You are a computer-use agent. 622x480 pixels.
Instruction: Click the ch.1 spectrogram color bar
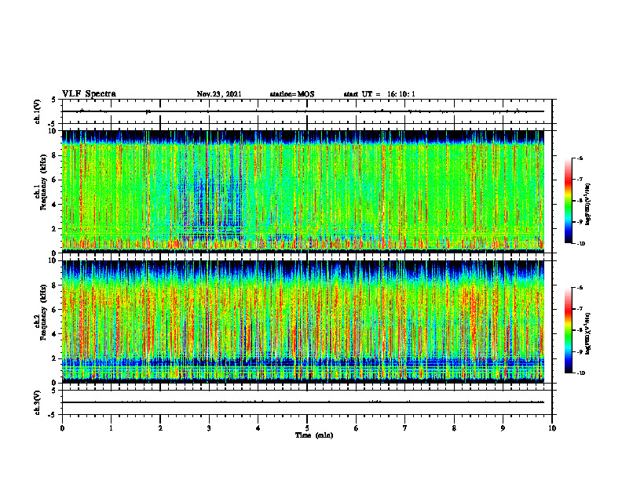[x=568, y=201]
